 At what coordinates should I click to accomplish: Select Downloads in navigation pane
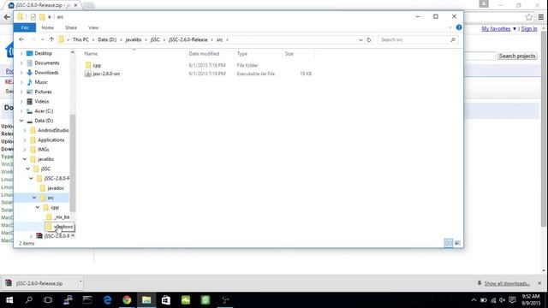tap(46, 73)
